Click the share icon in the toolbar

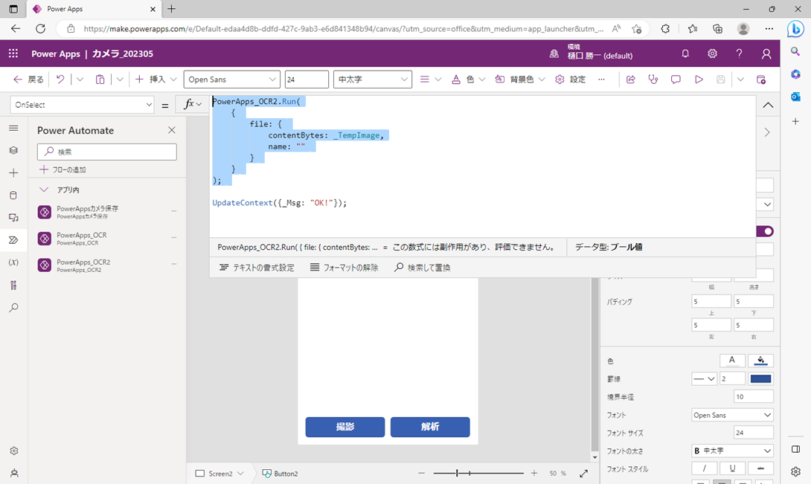coord(630,79)
